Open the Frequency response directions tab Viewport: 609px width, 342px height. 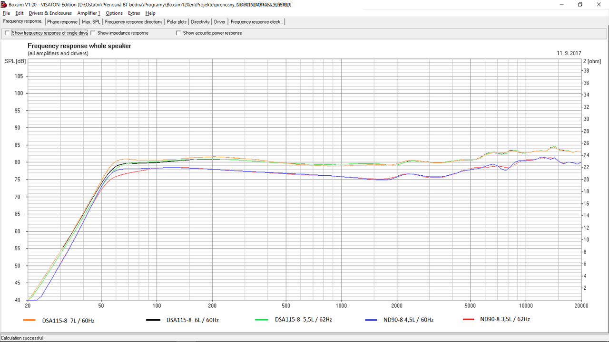coord(134,22)
